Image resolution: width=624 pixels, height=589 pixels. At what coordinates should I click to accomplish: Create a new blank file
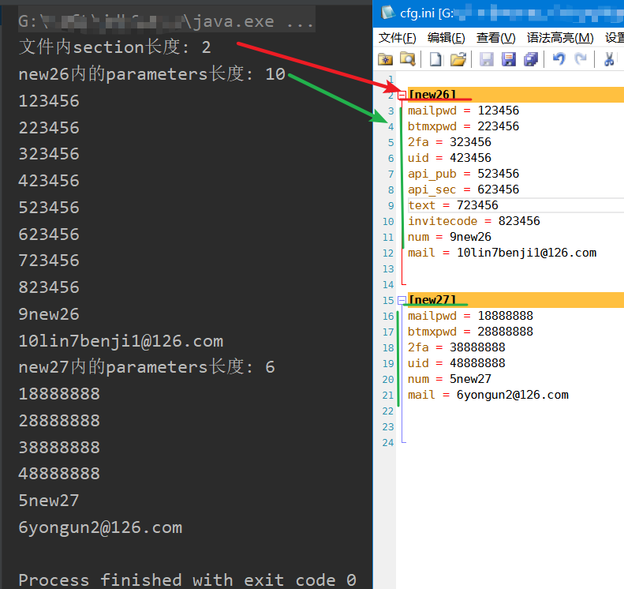pyautogui.click(x=435, y=59)
